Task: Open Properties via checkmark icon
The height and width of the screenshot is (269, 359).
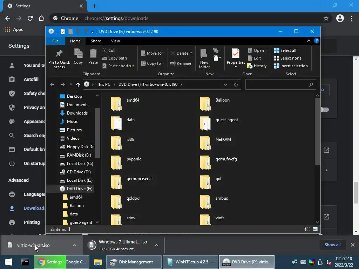Action: point(236,54)
